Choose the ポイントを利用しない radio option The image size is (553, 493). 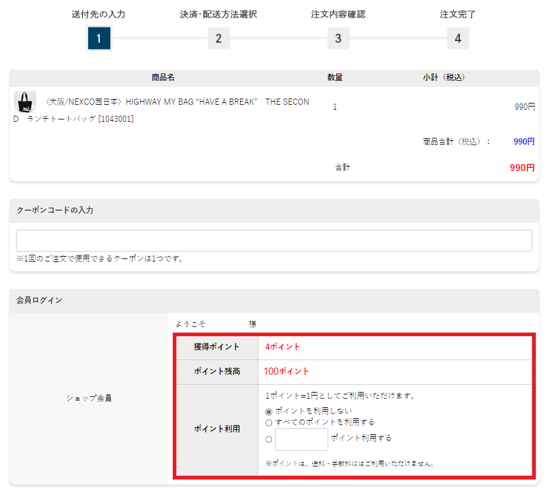(x=269, y=412)
